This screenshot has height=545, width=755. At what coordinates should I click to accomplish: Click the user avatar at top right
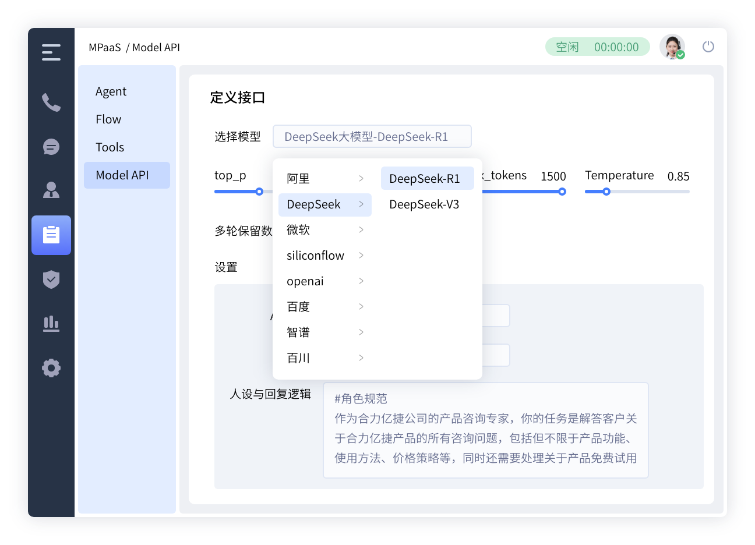click(x=672, y=47)
